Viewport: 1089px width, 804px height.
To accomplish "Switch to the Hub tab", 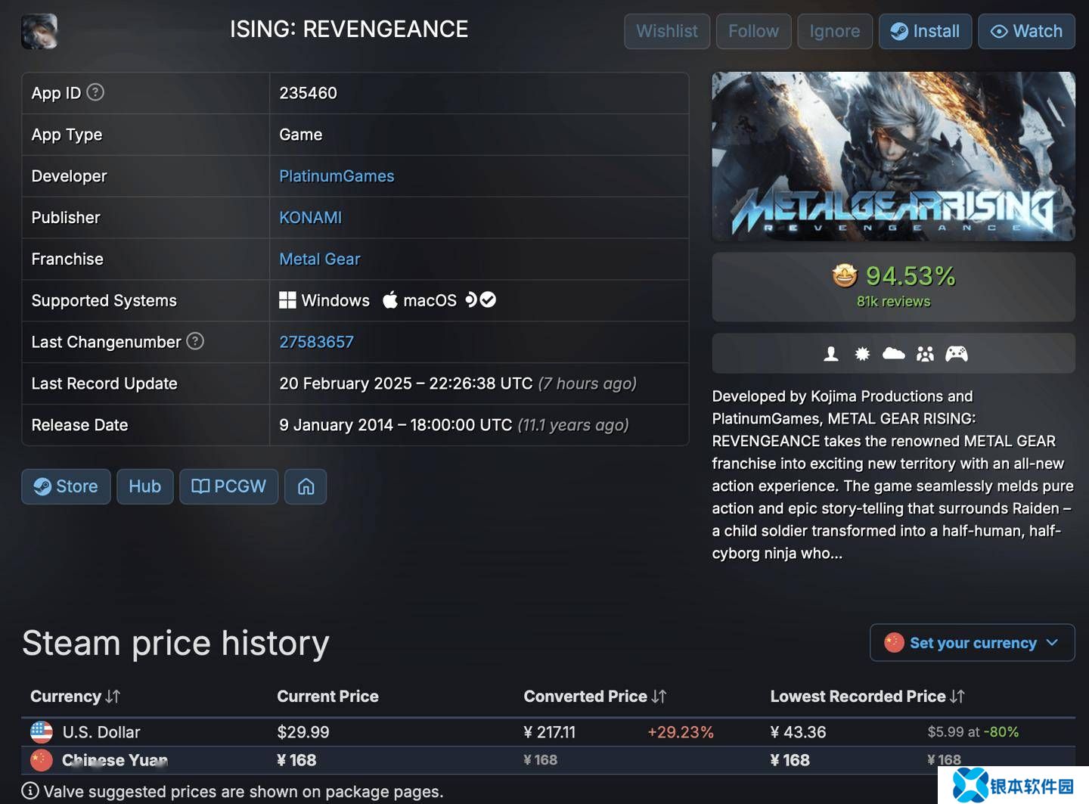I will (145, 486).
